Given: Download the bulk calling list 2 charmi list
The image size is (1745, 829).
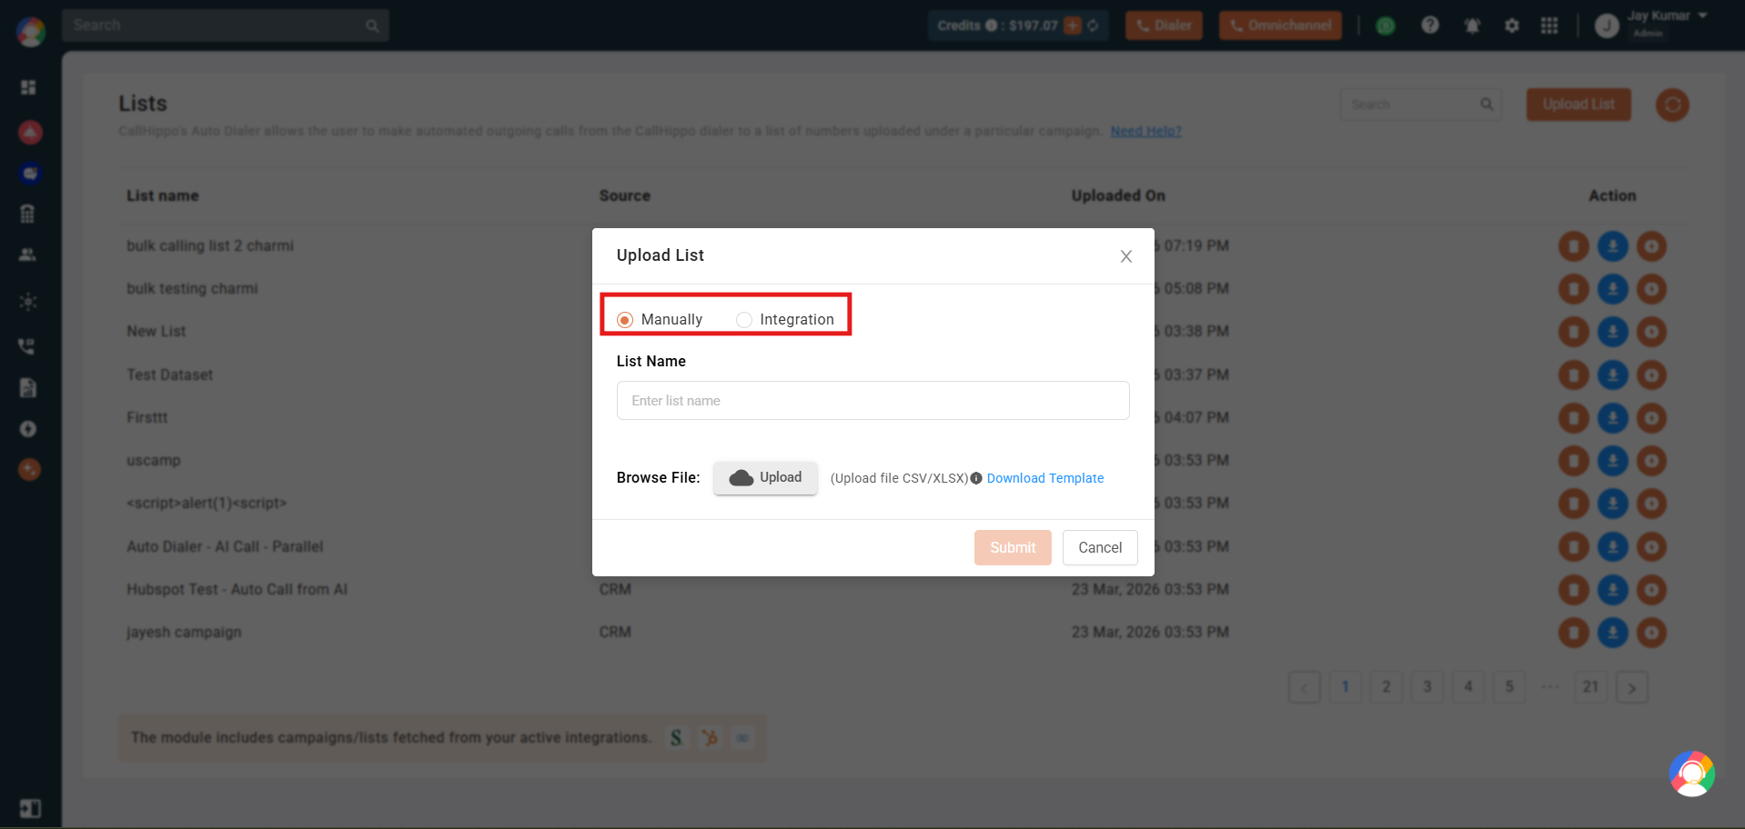Looking at the screenshot, I should point(1613,245).
